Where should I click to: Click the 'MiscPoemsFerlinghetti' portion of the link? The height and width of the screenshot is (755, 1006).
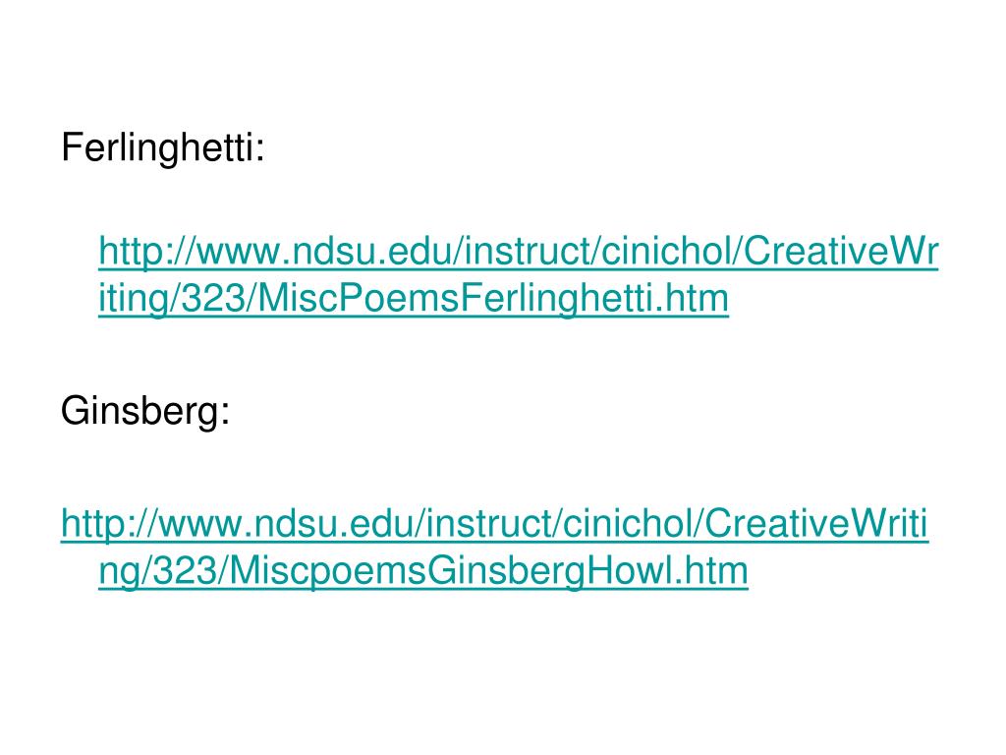pyautogui.click(x=456, y=299)
